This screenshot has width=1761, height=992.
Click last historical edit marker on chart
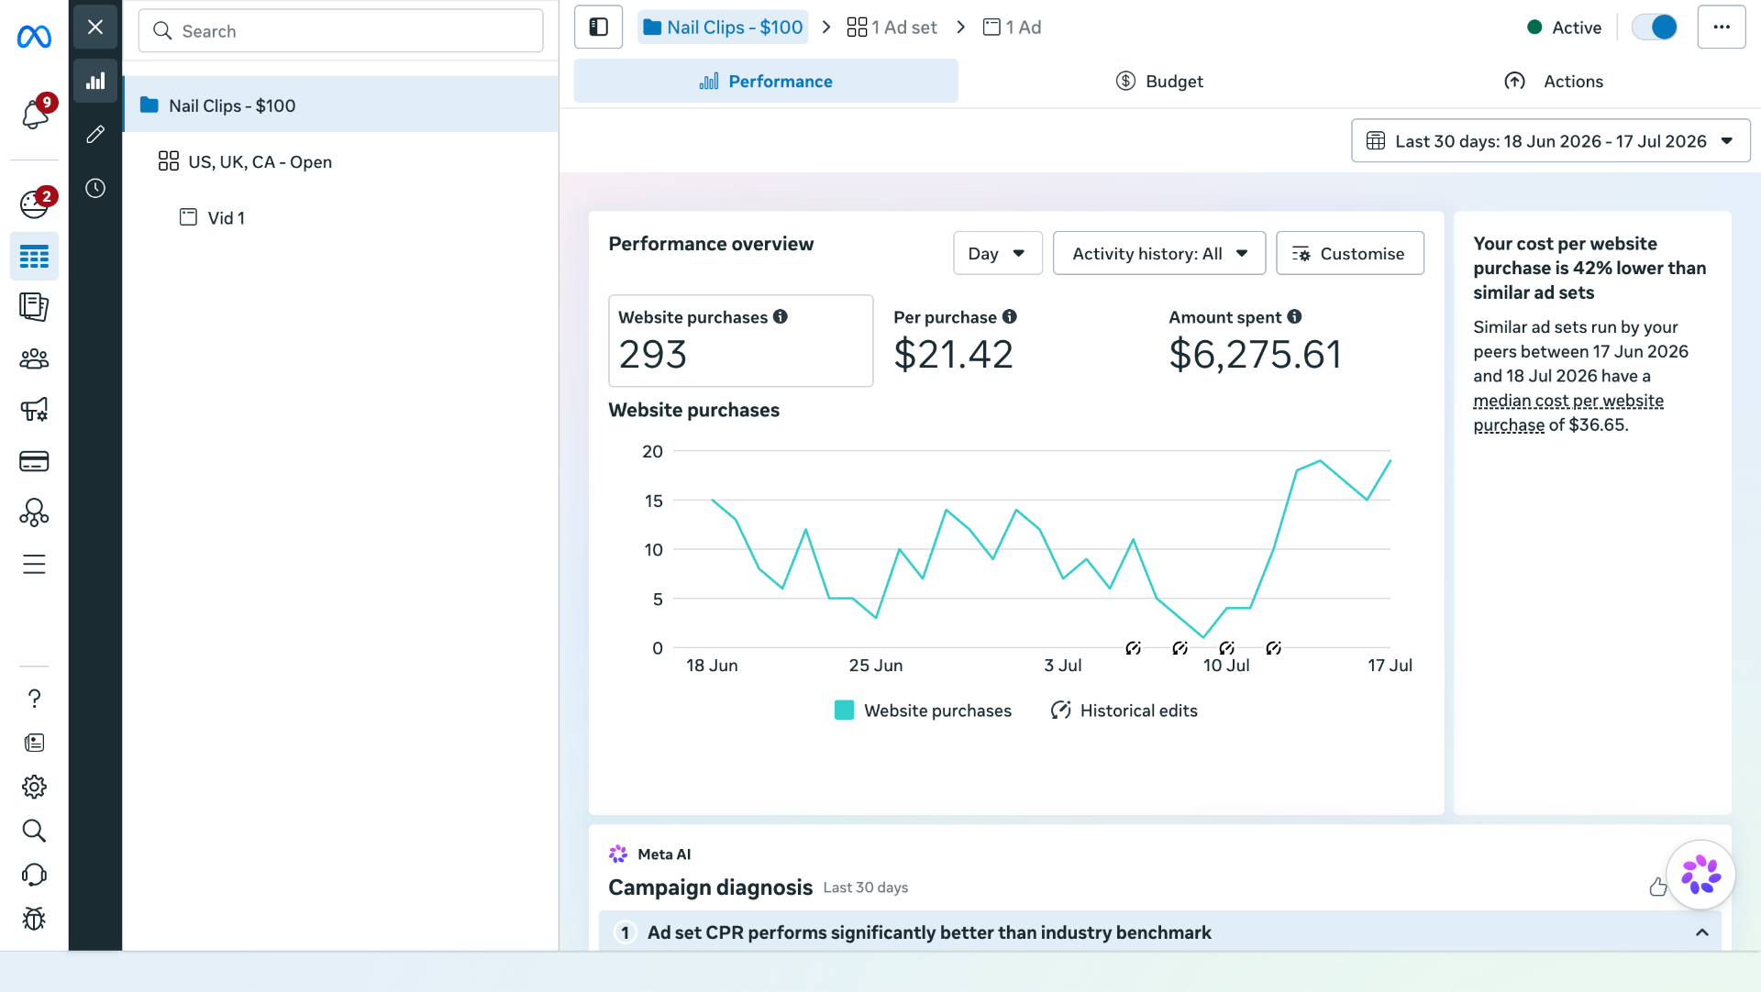pyautogui.click(x=1273, y=648)
